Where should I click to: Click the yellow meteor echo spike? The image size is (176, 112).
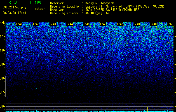pyautogui.click(x=148, y=109)
